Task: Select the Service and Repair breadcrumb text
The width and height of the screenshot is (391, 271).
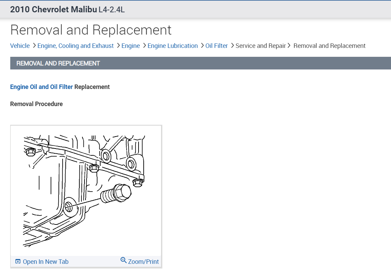Action: click(x=261, y=46)
